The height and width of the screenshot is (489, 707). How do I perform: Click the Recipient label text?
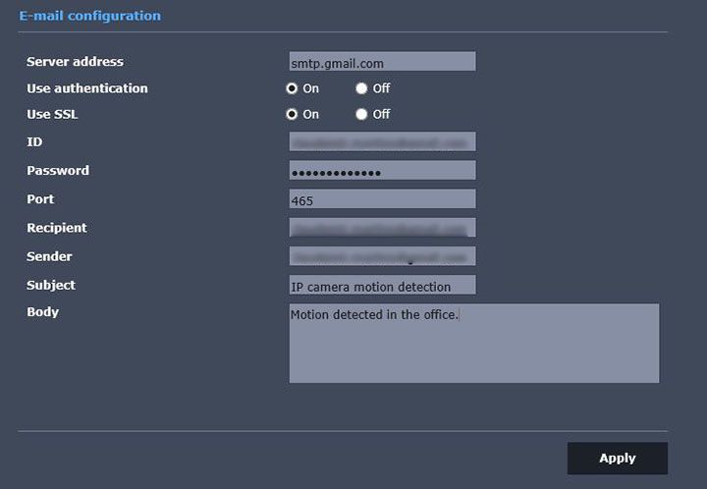(56, 228)
